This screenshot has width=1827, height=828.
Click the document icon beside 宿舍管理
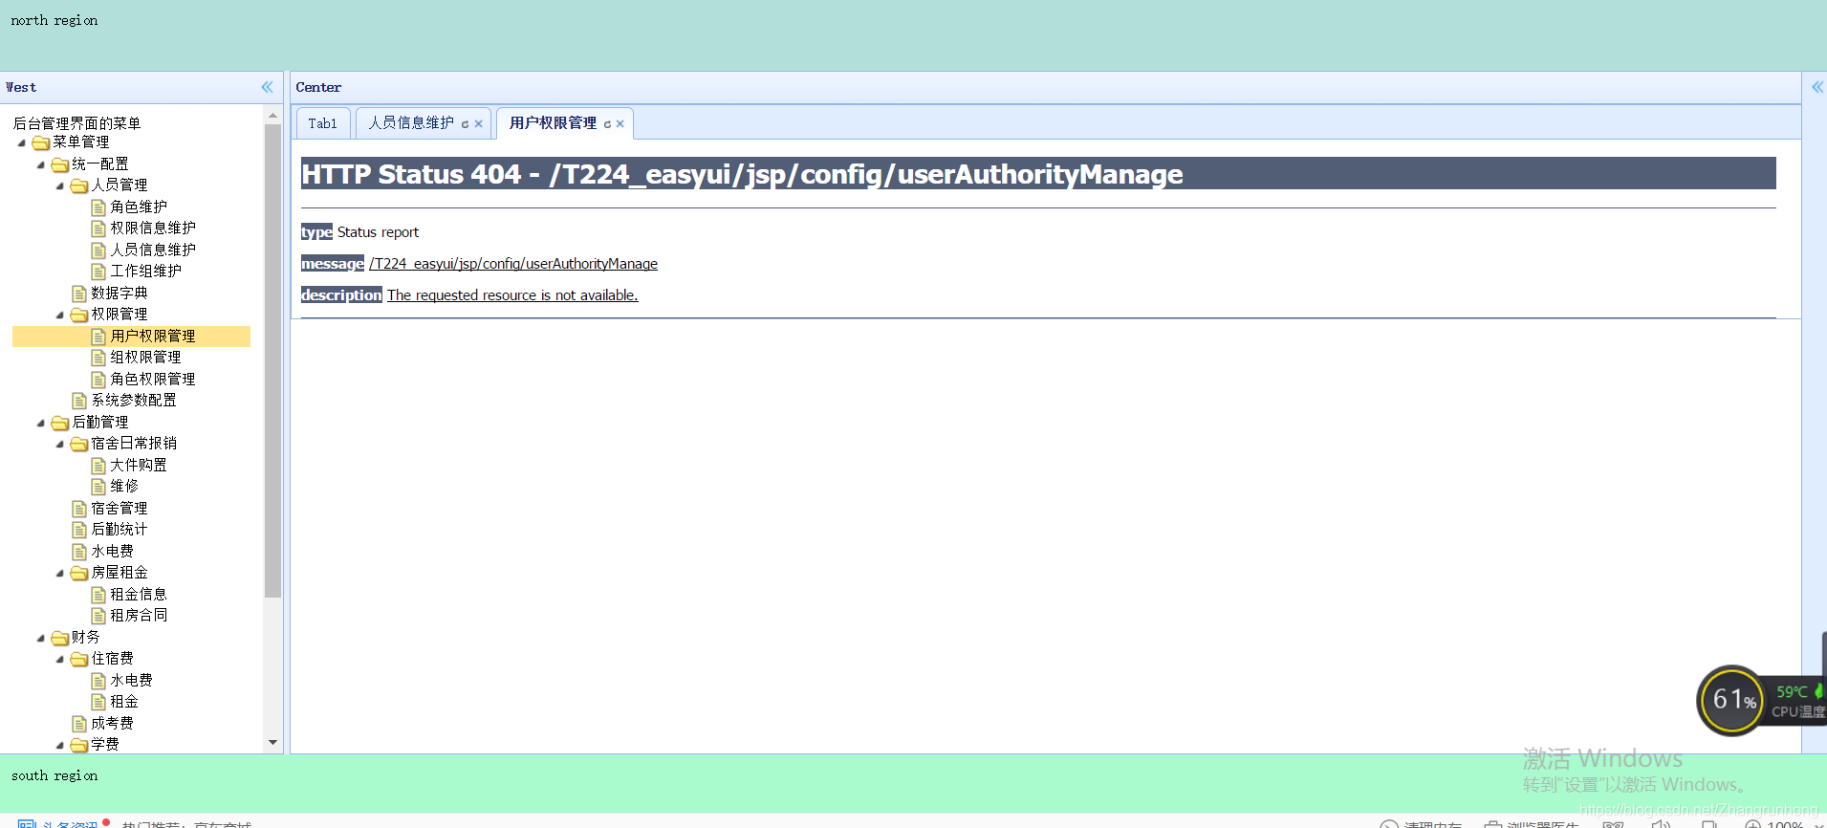coord(79,509)
